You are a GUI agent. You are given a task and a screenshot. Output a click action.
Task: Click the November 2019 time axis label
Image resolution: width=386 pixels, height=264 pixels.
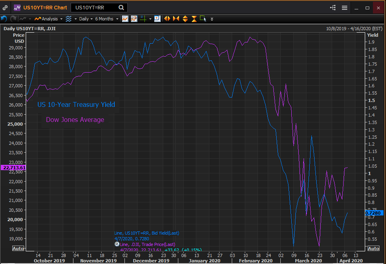click(x=98, y=261)
